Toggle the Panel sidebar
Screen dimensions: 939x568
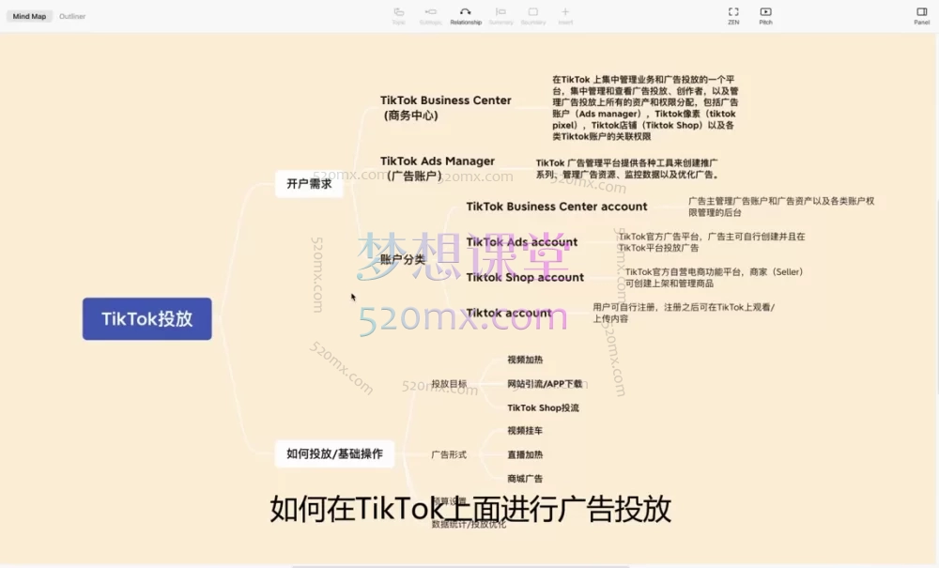point(921,13)
